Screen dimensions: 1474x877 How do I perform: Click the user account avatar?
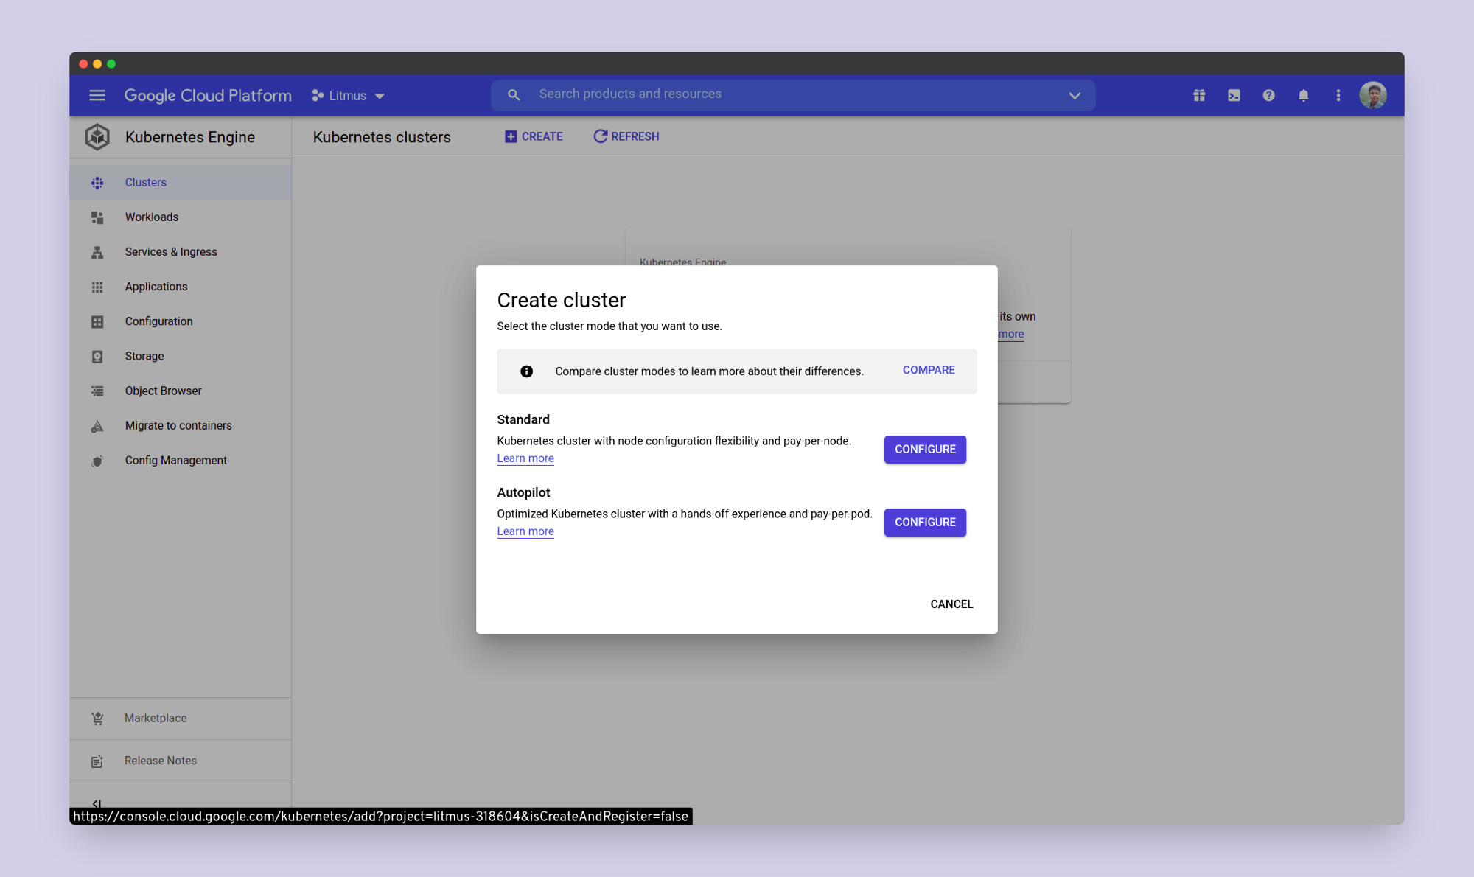(x=1373, y=95)
